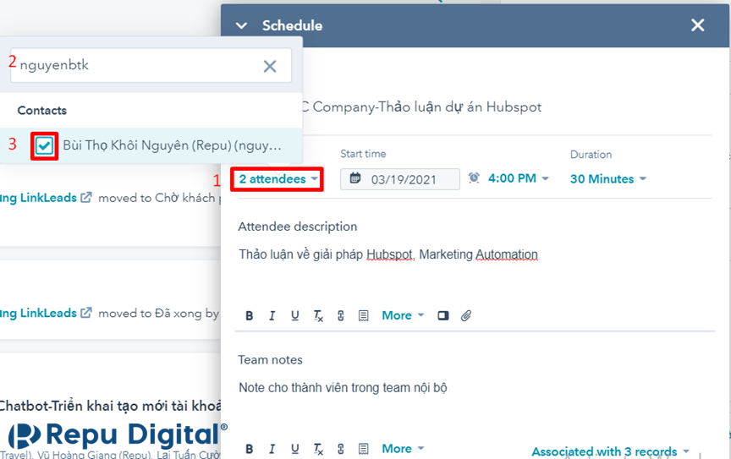The width and height of the screenshot is (731, 459).
Task: Clear the nguyenbtk search text
Action: tap(270, 66)
